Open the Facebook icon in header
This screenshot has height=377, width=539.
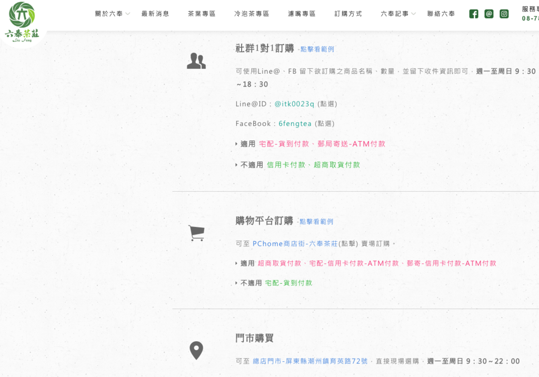[474, 14]
